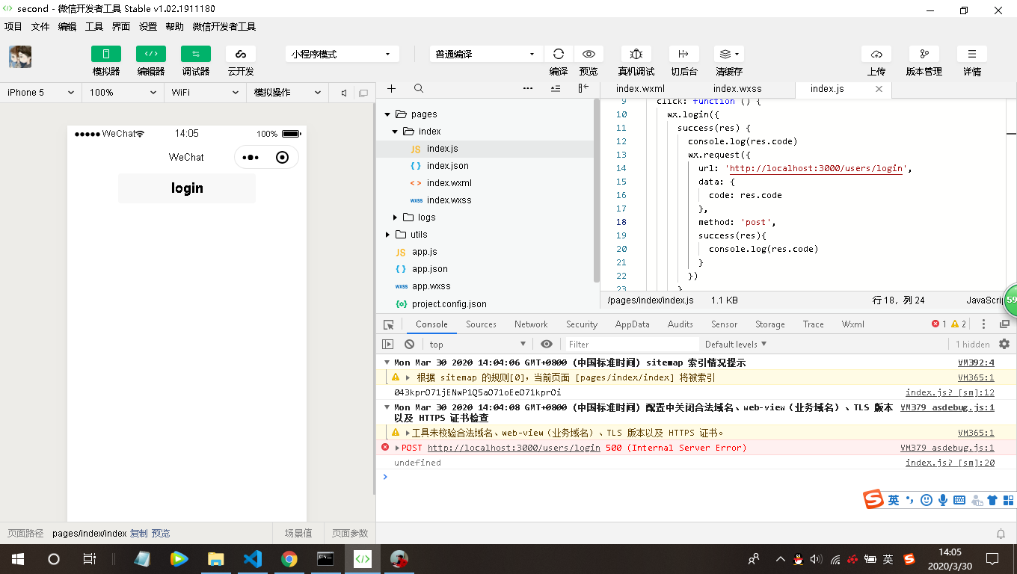This screenshot has width=1017, height=574.
Task: Click the http://localhost:3000/users/login link in the console
Action: pyautogui.click(x=514, y=448)
